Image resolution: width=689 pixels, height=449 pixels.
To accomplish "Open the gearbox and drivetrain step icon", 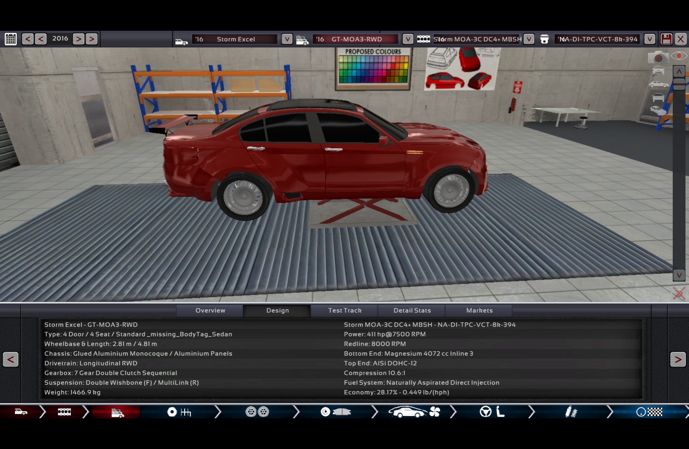I will click(x=179, y=412).
